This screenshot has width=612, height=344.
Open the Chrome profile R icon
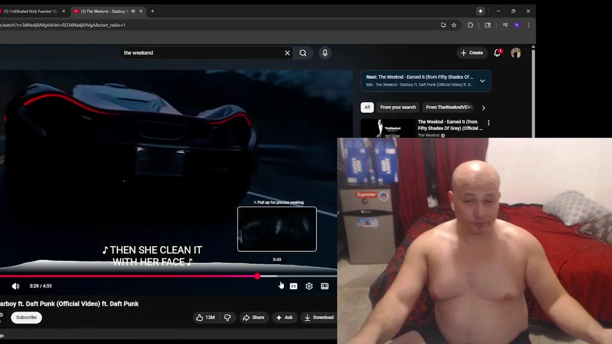(517, 25)
